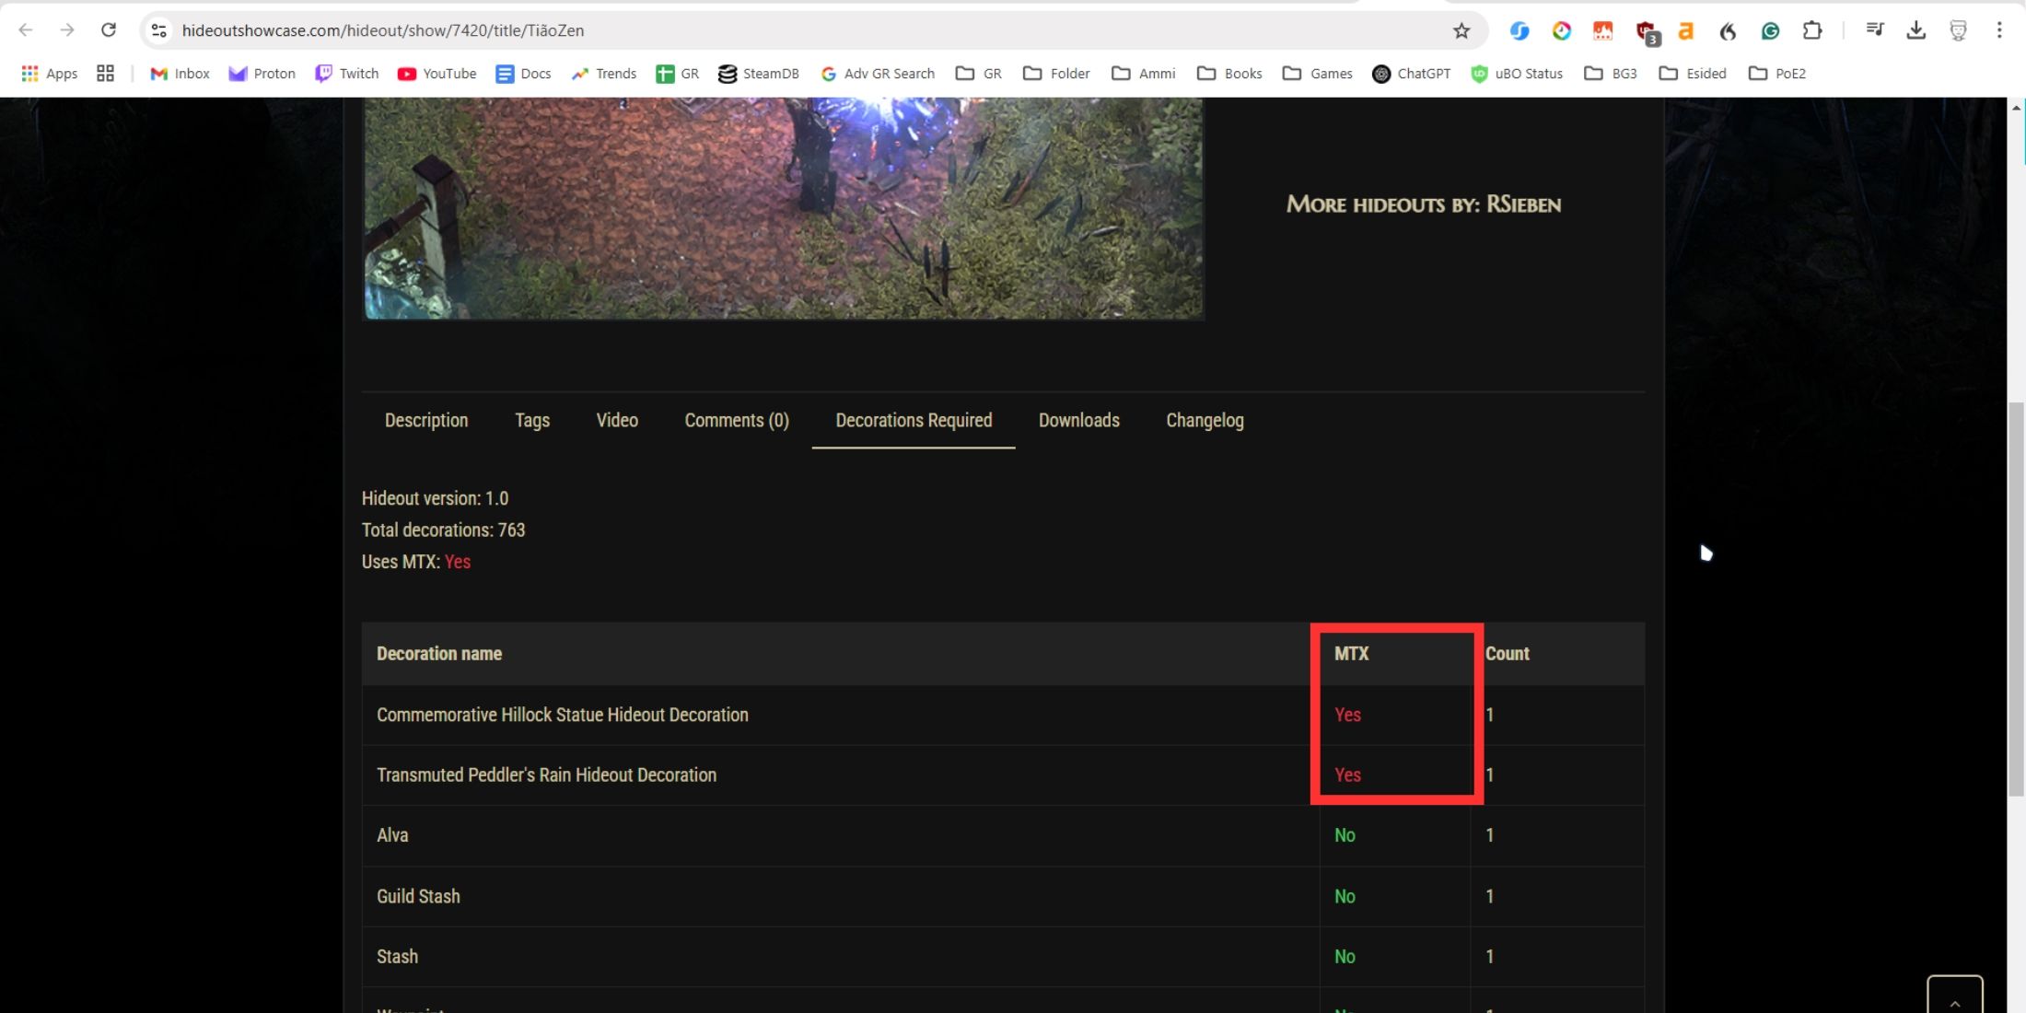
Task: Expand the BG3 bookmarks folder
Action: (x=1611, y=74)
